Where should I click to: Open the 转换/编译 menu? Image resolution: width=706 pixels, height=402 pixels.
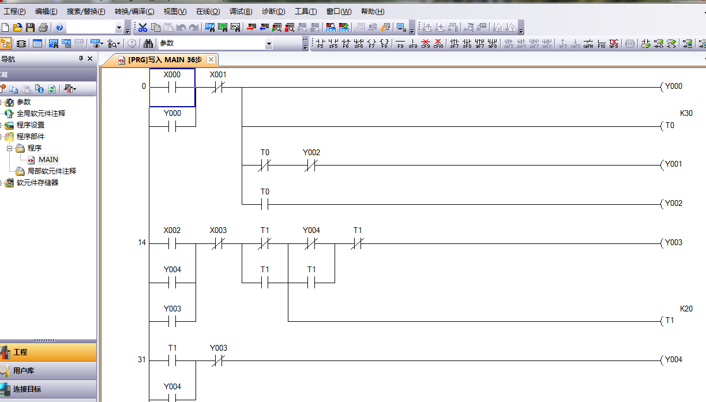tap(134, 11)
